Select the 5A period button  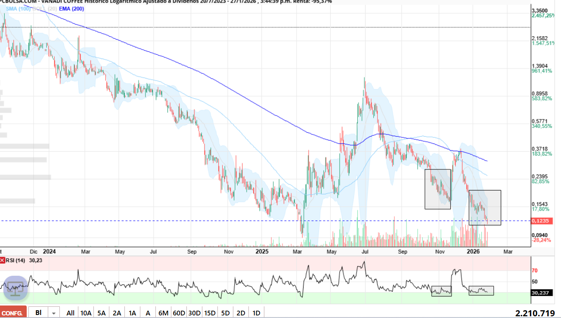coord(102,313)
